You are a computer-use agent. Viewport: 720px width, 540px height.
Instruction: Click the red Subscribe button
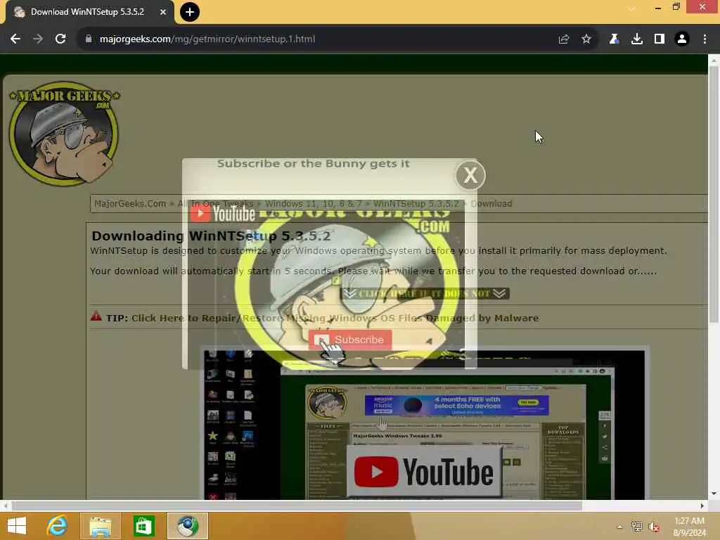[x=350, y=340]
